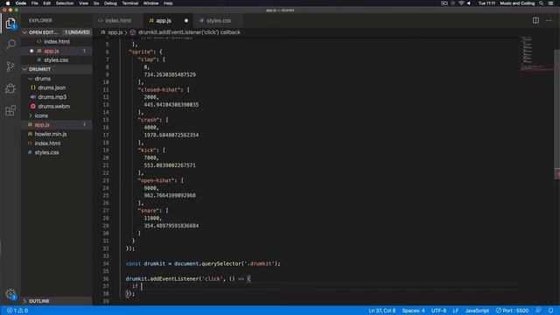
Task: Open the Terminal menu
Action: click(x=130, y=3)
